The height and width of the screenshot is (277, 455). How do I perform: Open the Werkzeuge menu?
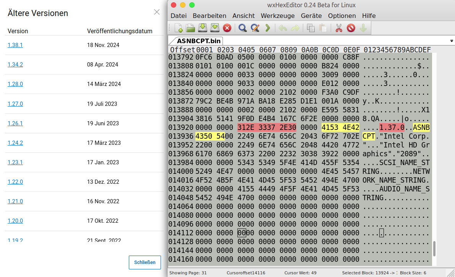point(278,16)
